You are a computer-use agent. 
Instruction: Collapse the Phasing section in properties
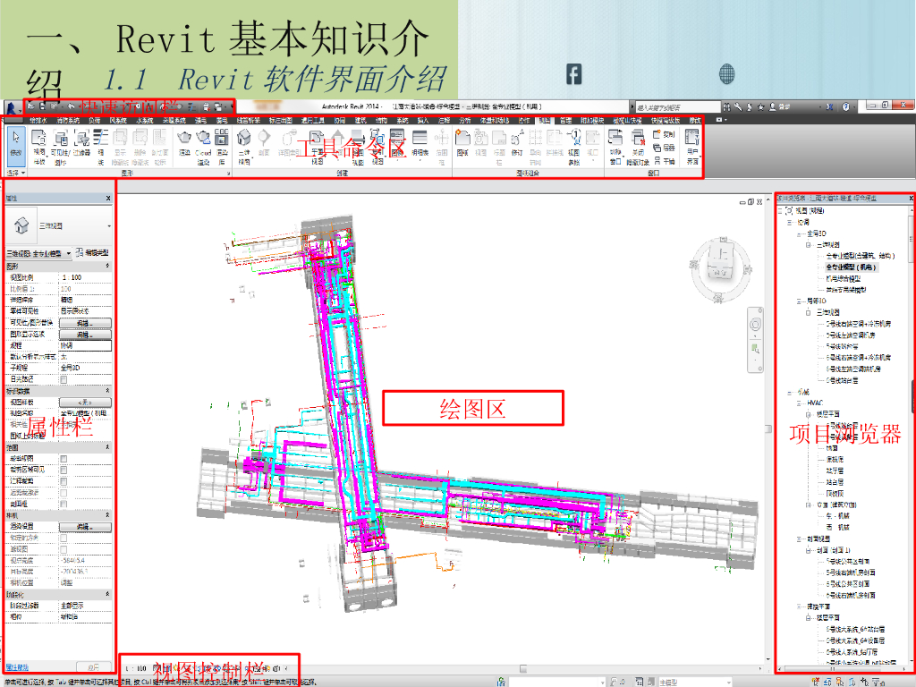point(108,595)
